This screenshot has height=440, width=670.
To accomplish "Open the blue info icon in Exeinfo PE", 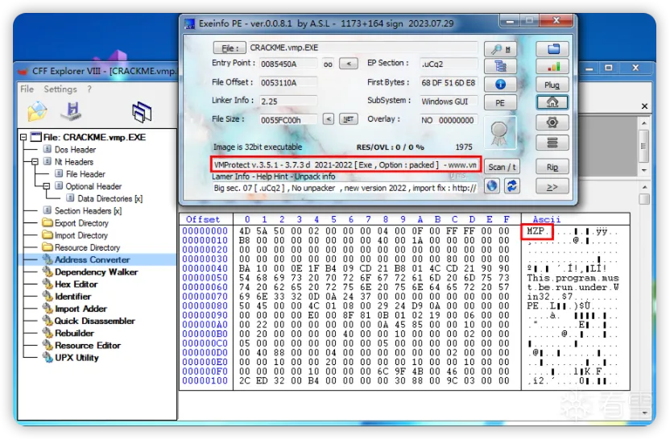I will pyautogui.click(x=500, y=85).
